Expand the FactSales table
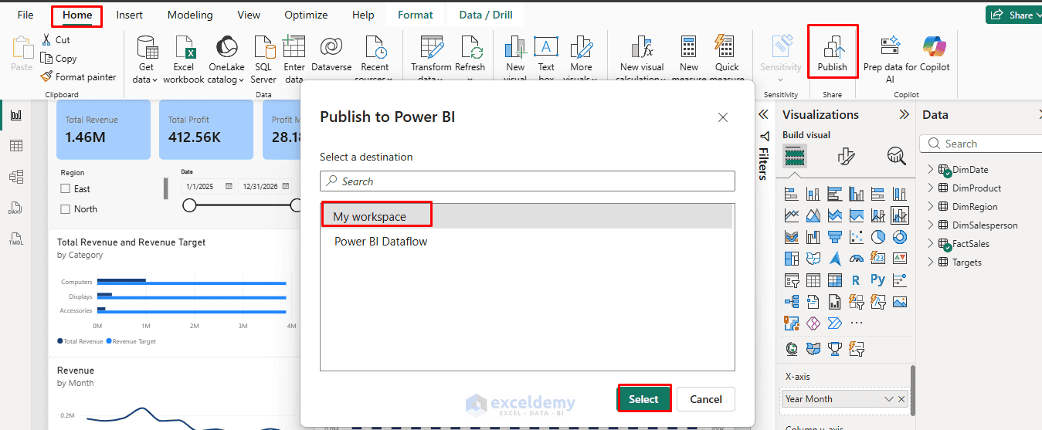This screenshot has width=1042, height=430. (x=931, y=243)
